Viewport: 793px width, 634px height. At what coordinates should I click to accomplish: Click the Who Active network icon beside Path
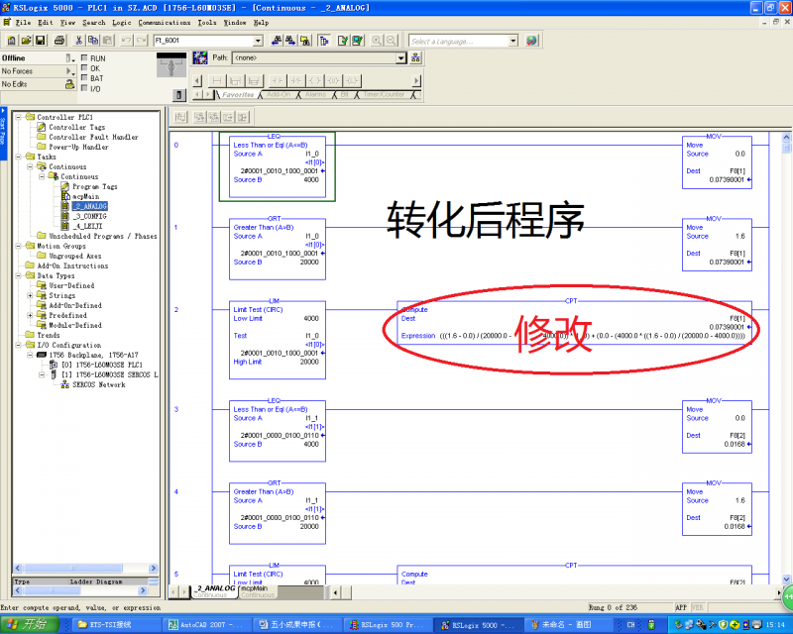tap(416, 58)
